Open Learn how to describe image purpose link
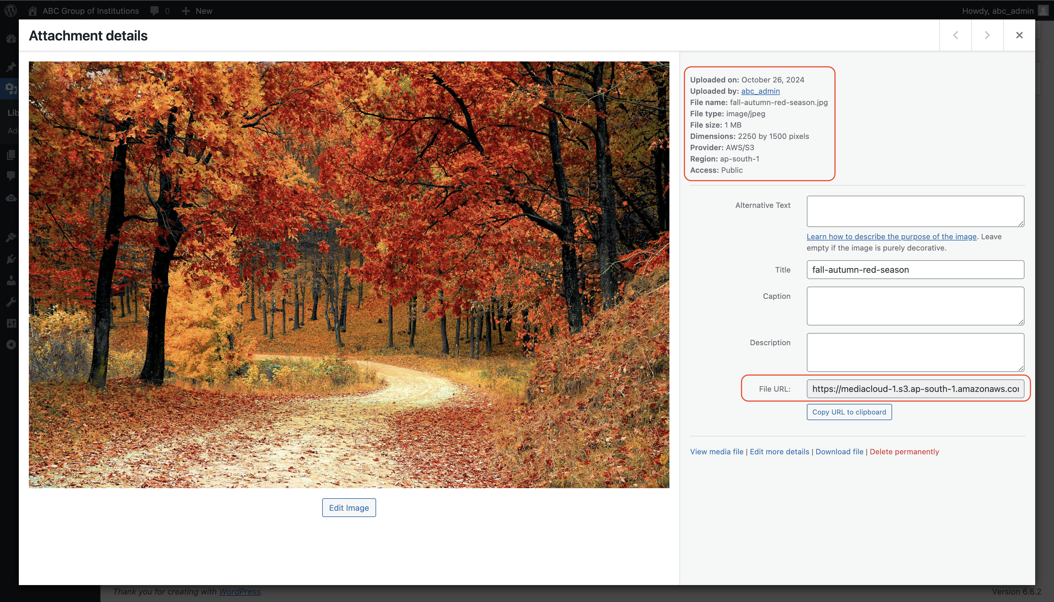The height and width of the screenshot is (602, 1054). point(892,236)
